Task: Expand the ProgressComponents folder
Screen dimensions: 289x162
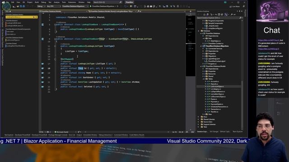Action: [x=203, y=21]
